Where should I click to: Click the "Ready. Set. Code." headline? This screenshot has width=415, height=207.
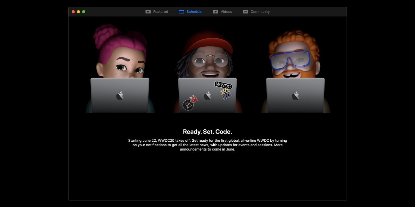coord(207,132)
